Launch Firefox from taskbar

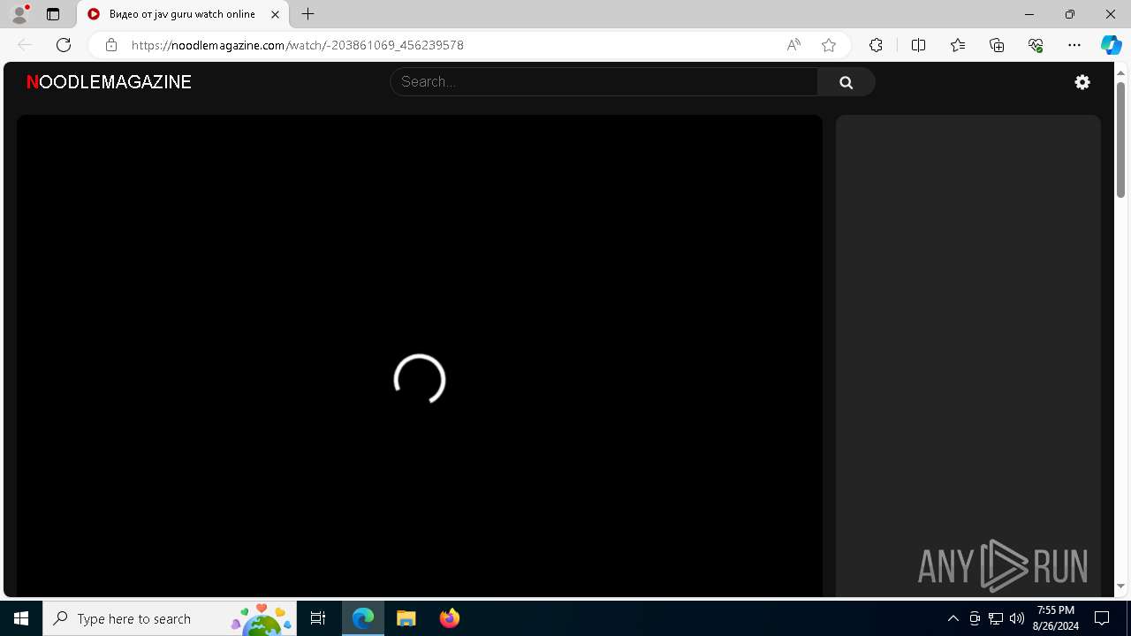[449, 618]
